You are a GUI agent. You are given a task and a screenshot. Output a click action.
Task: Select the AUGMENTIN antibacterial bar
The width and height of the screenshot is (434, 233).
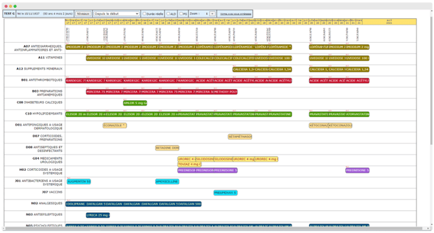tap(78, 182)
